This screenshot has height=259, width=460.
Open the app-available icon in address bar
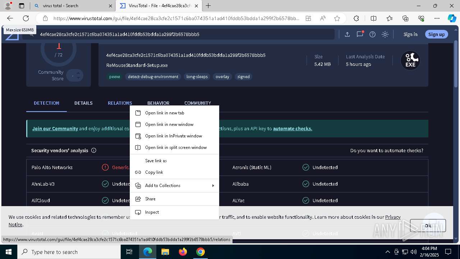tap(308, 18)
